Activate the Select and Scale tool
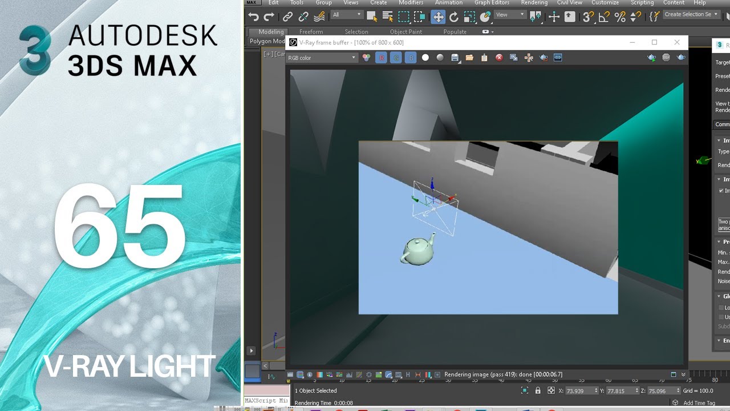Image resolution: width=730 pixels, height=411 pixels. coord(469,17)
